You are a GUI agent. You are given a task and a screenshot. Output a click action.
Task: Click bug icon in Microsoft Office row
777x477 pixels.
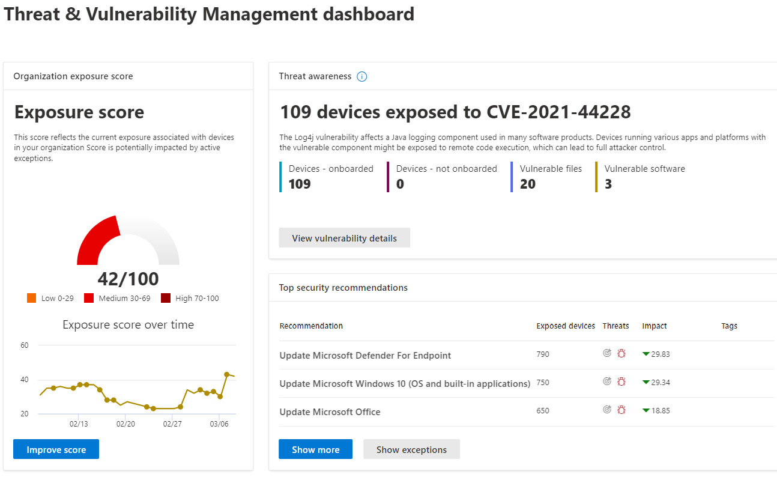[621, 409]
